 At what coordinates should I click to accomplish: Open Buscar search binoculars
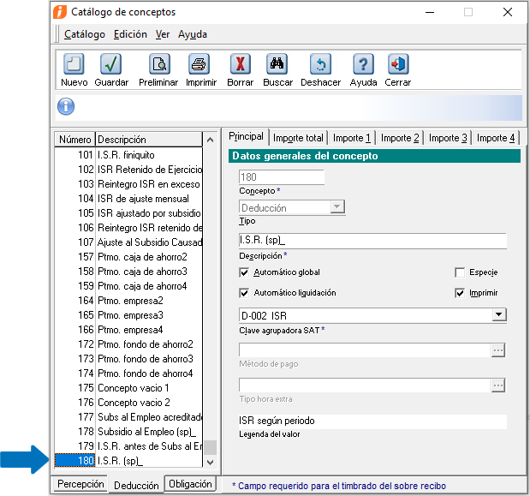277,65
